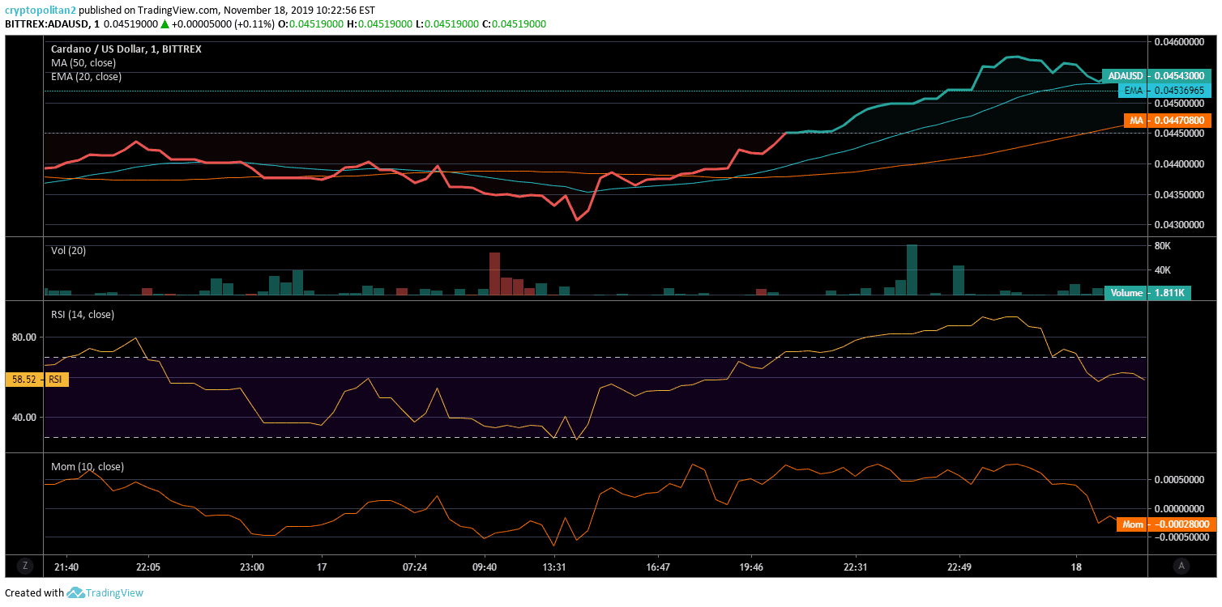The height and width of the screenshot is (607, 1222).
Task: Click the Mom value label -0.00028000
Action: pos(1166,524)
